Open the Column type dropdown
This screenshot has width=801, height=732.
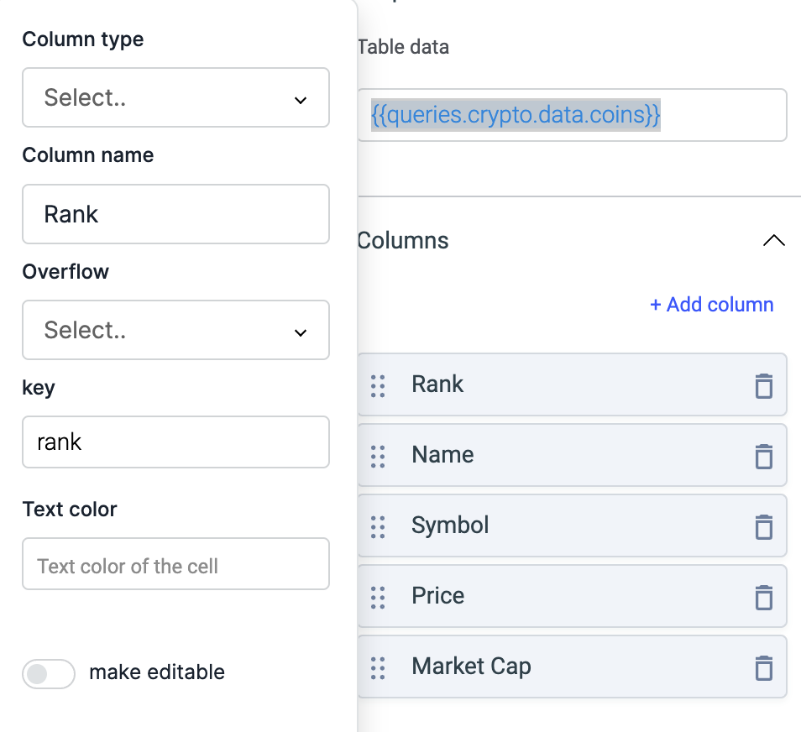pos(175,97)
